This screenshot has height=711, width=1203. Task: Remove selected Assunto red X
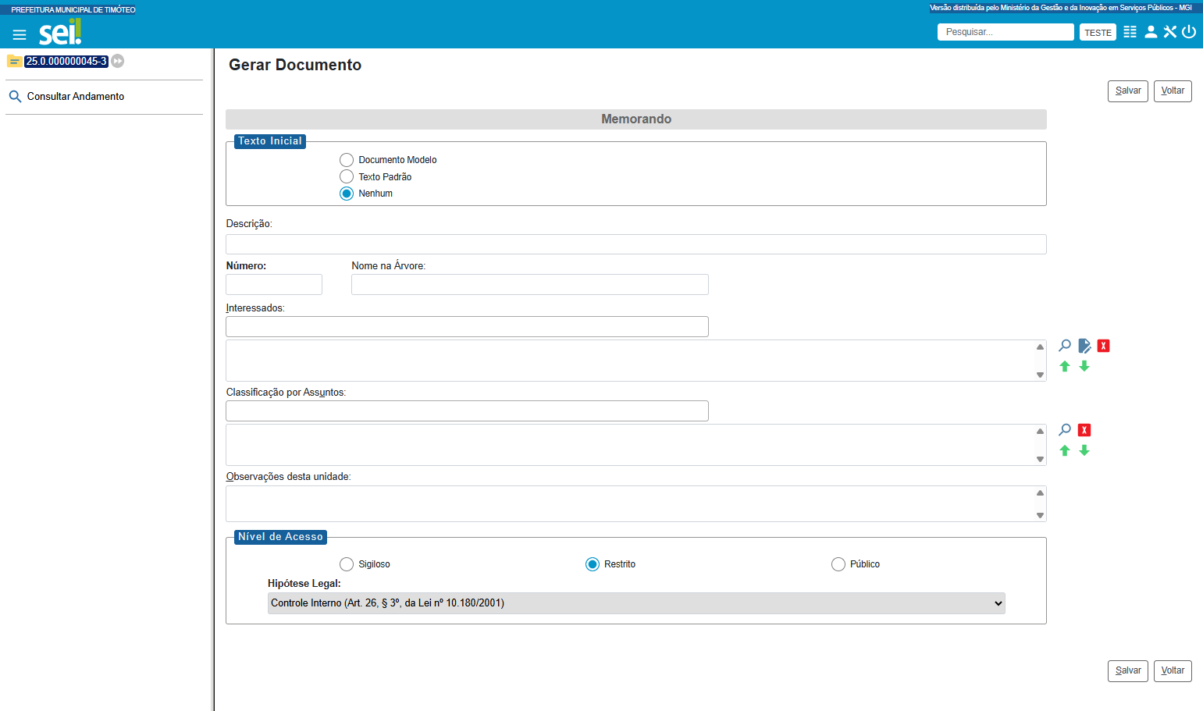[x=1084, y=430]
